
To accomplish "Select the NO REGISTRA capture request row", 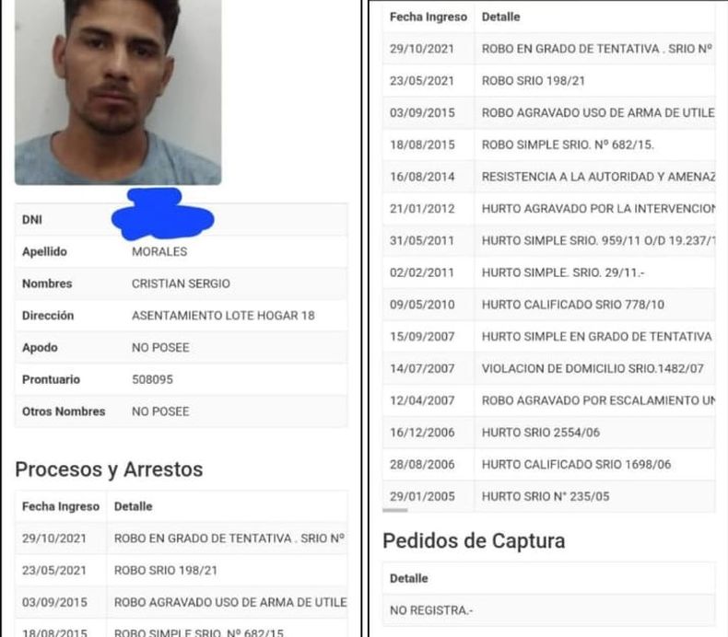I will (x=549, y=610).
